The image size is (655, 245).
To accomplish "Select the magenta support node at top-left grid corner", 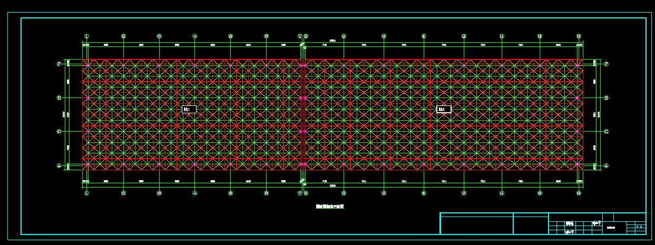I will (x=87, y=65).
